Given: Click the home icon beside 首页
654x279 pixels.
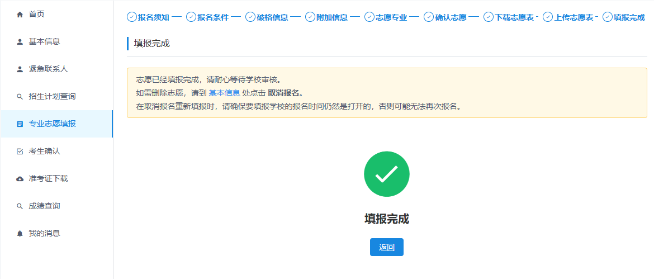Looking at the screenshot, I should 20,14.
